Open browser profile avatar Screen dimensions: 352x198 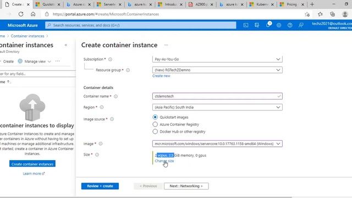click(x=345, y=14)
